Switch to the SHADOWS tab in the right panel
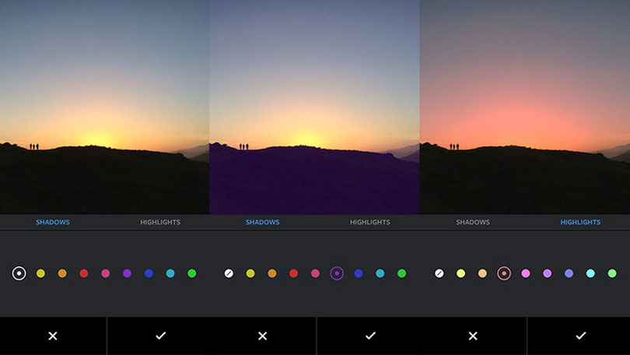630x355 pixels. 473,222
